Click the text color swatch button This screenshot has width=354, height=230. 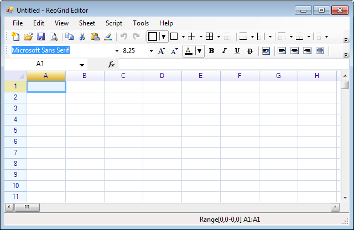click(189, 51)
